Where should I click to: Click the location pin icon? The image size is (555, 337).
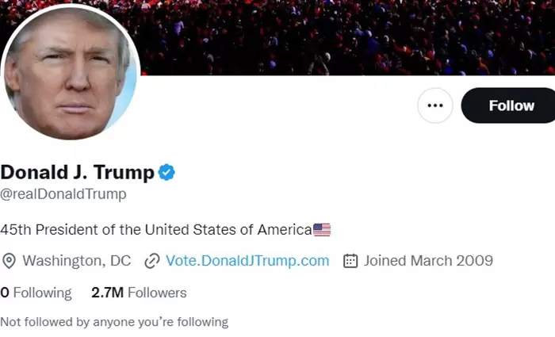point(10,261)
